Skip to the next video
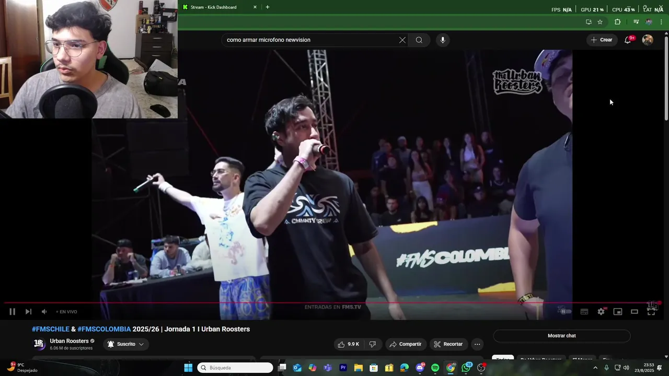 (x=28, y=312)
